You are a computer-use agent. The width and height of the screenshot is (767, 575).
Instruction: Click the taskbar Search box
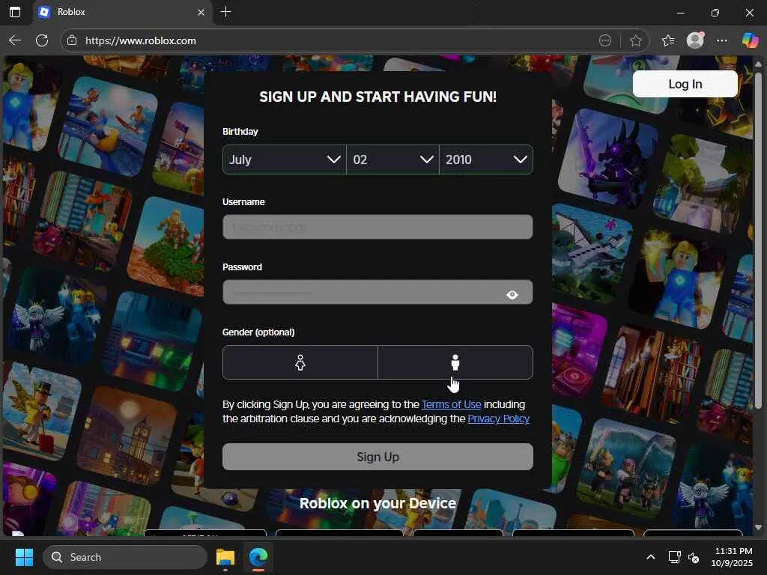(125, 557)
